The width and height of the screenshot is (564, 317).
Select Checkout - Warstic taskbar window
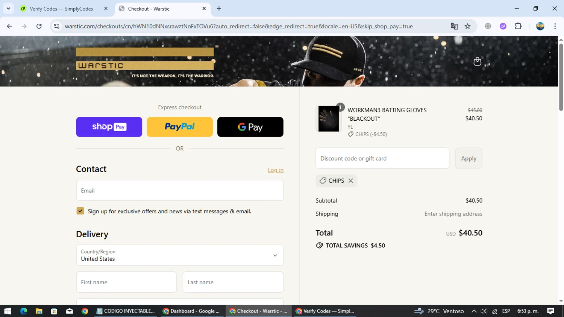pyautogui.click(x=259, y=311)
